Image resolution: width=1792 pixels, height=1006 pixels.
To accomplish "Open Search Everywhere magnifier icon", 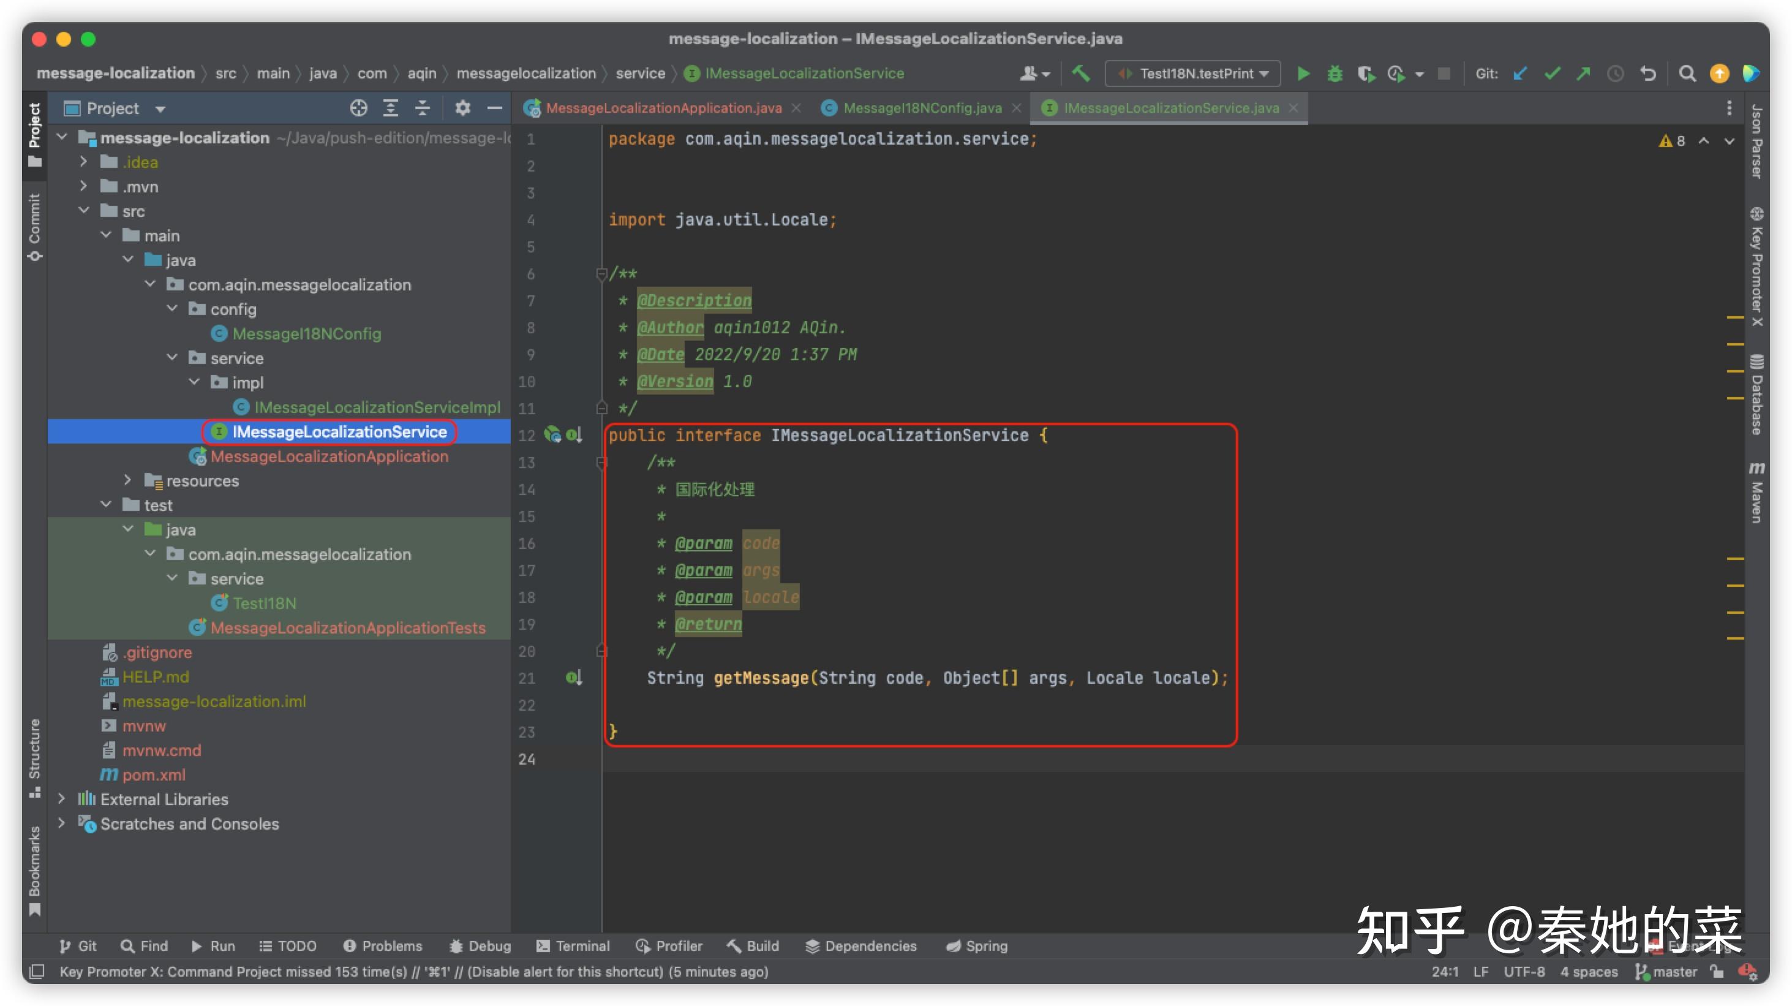I will tap(1687, 74).
